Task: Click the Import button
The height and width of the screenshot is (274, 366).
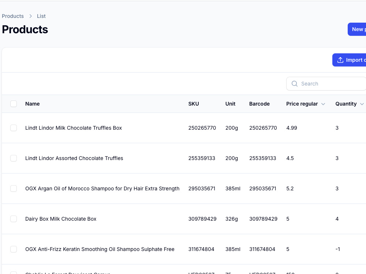Action: click(349, 60)
